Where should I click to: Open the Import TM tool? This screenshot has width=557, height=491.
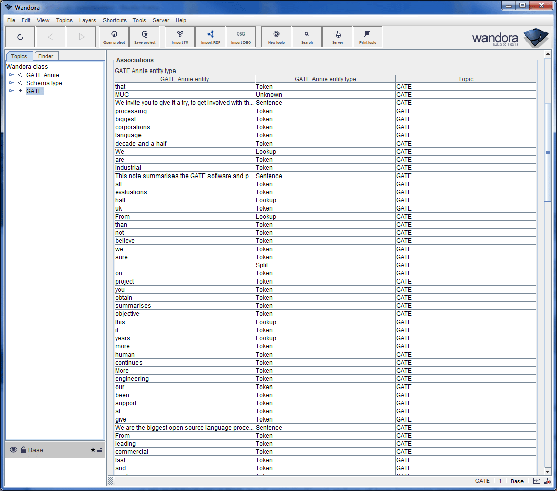point(180,37)
